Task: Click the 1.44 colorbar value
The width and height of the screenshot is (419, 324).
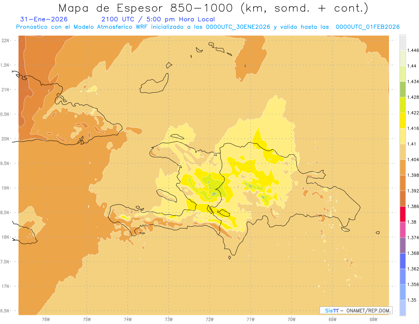Action: (412, 66)
